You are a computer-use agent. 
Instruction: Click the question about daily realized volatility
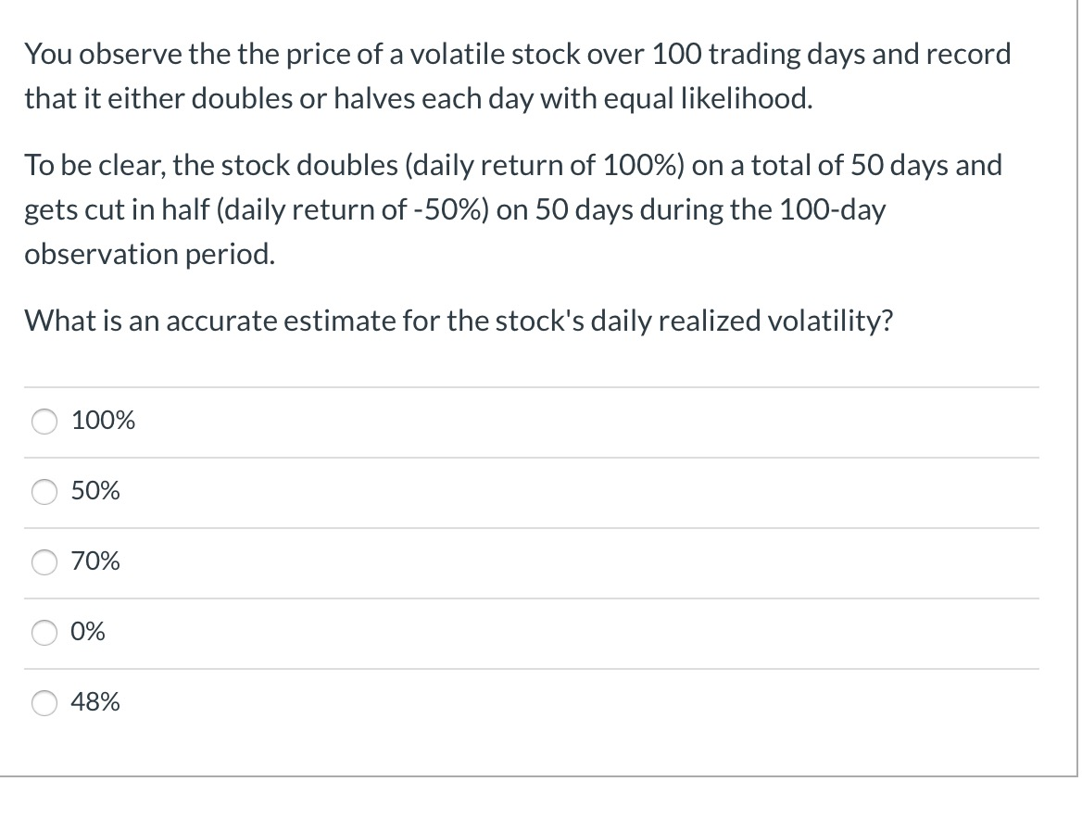point(459,321)
